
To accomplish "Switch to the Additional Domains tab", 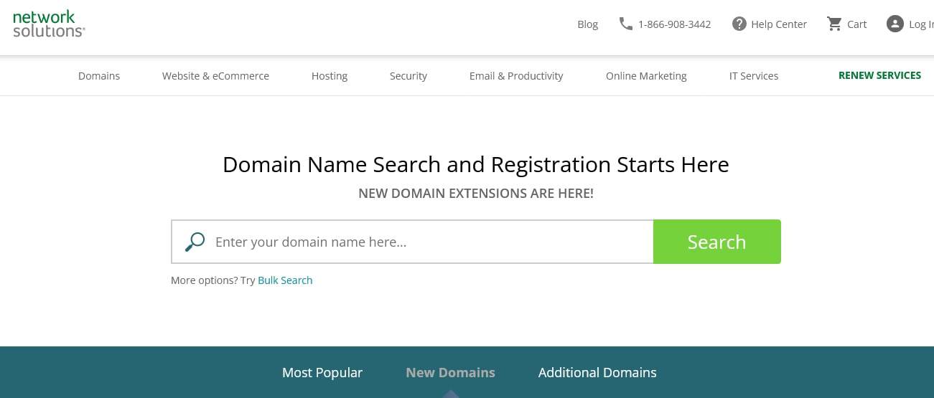I will click(x=597, y=373).
